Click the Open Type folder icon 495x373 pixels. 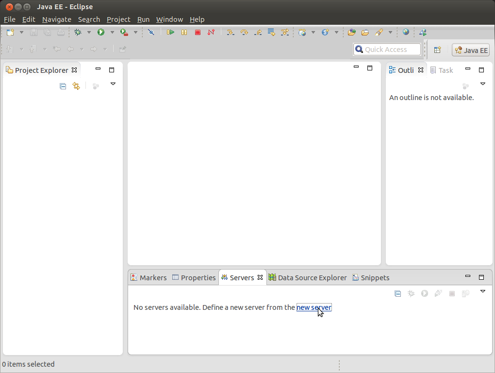352,32
